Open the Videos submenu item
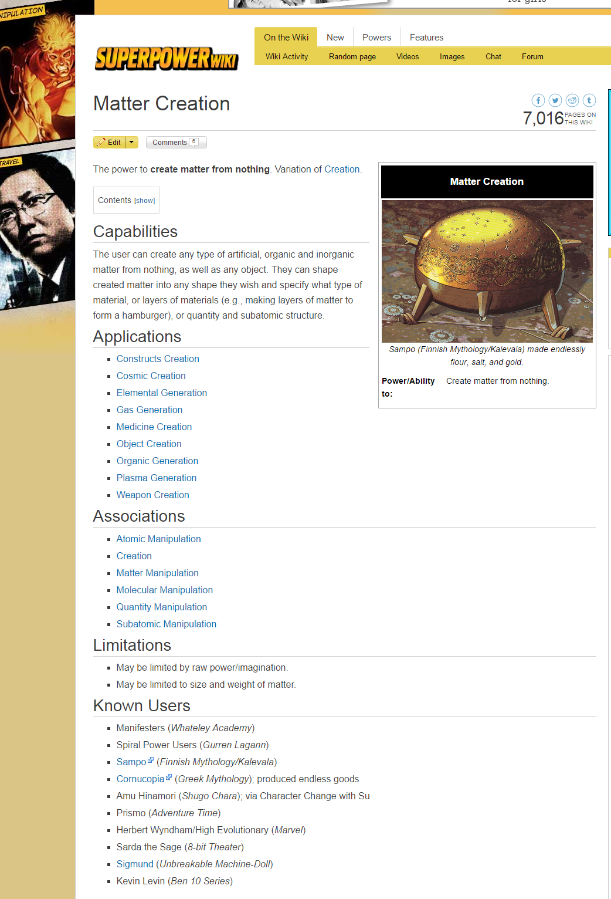 tap(408, 56)
